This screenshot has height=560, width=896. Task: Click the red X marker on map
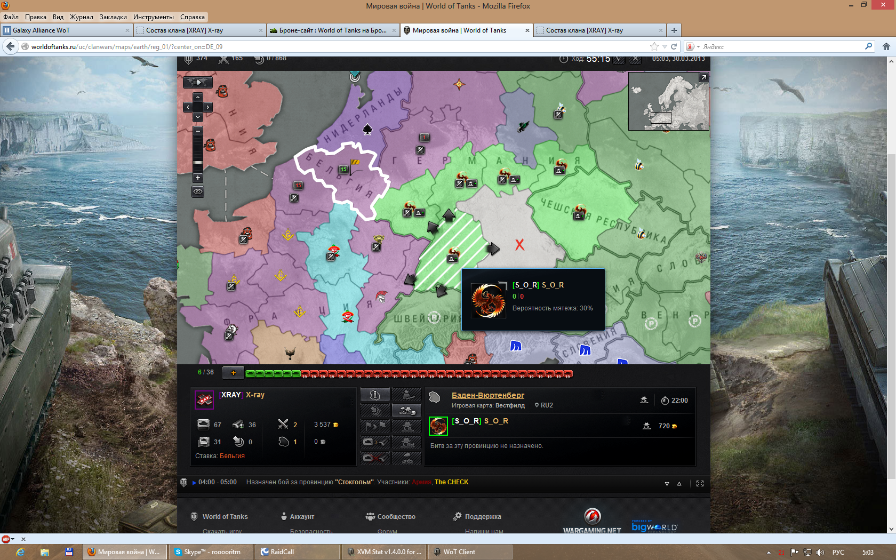pos(519,245)
